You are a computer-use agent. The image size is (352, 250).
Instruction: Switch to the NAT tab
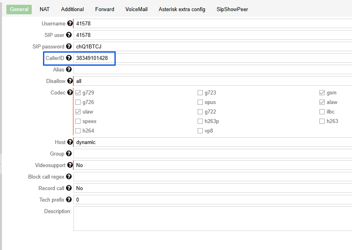pos(44,9)
